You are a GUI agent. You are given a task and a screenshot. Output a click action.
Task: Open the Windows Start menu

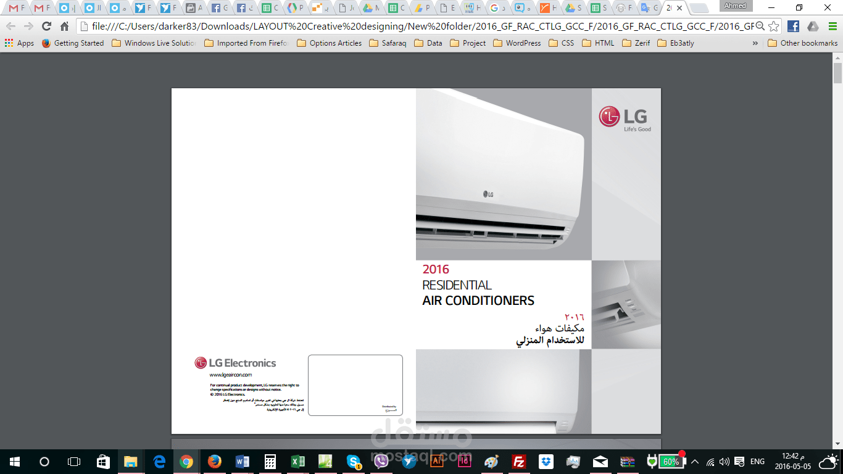tap(15, 462)
